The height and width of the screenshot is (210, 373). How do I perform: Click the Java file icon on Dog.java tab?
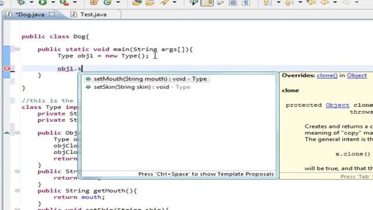tap(9, 14)
